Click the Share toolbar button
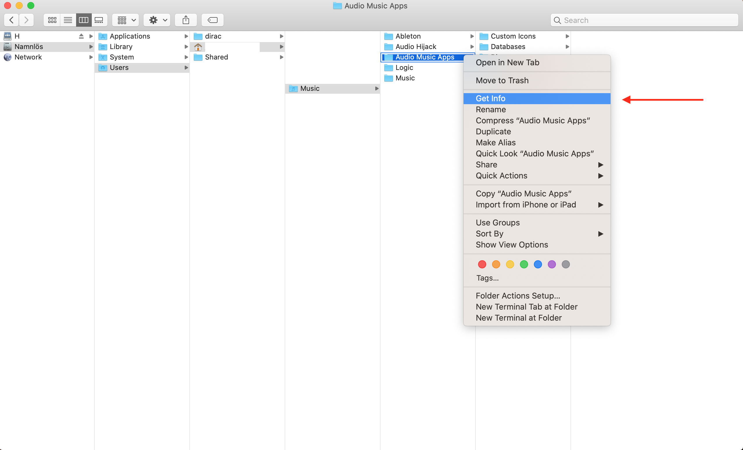The image size is (743, 450). pyautogui.click(x=186, y=20)
